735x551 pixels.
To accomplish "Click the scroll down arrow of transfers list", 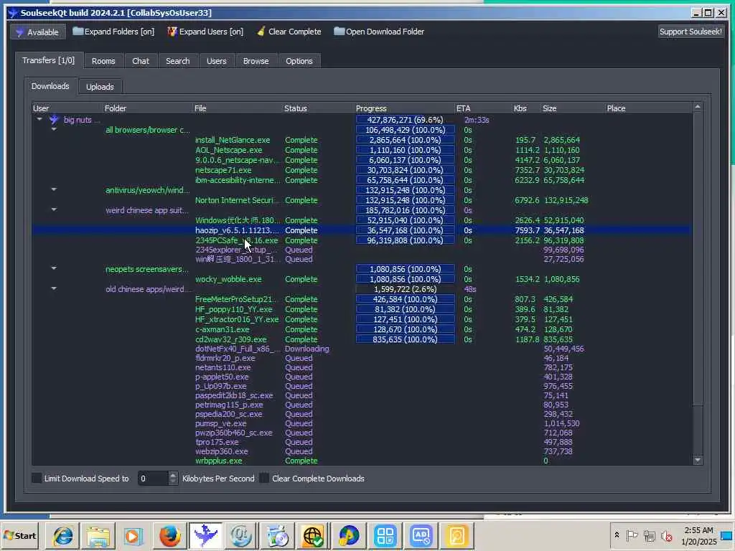I will click(x=698, y=461).
